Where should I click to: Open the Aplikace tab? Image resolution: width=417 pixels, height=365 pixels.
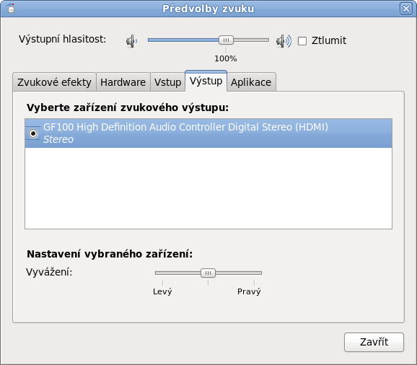(x=251, y=82)
